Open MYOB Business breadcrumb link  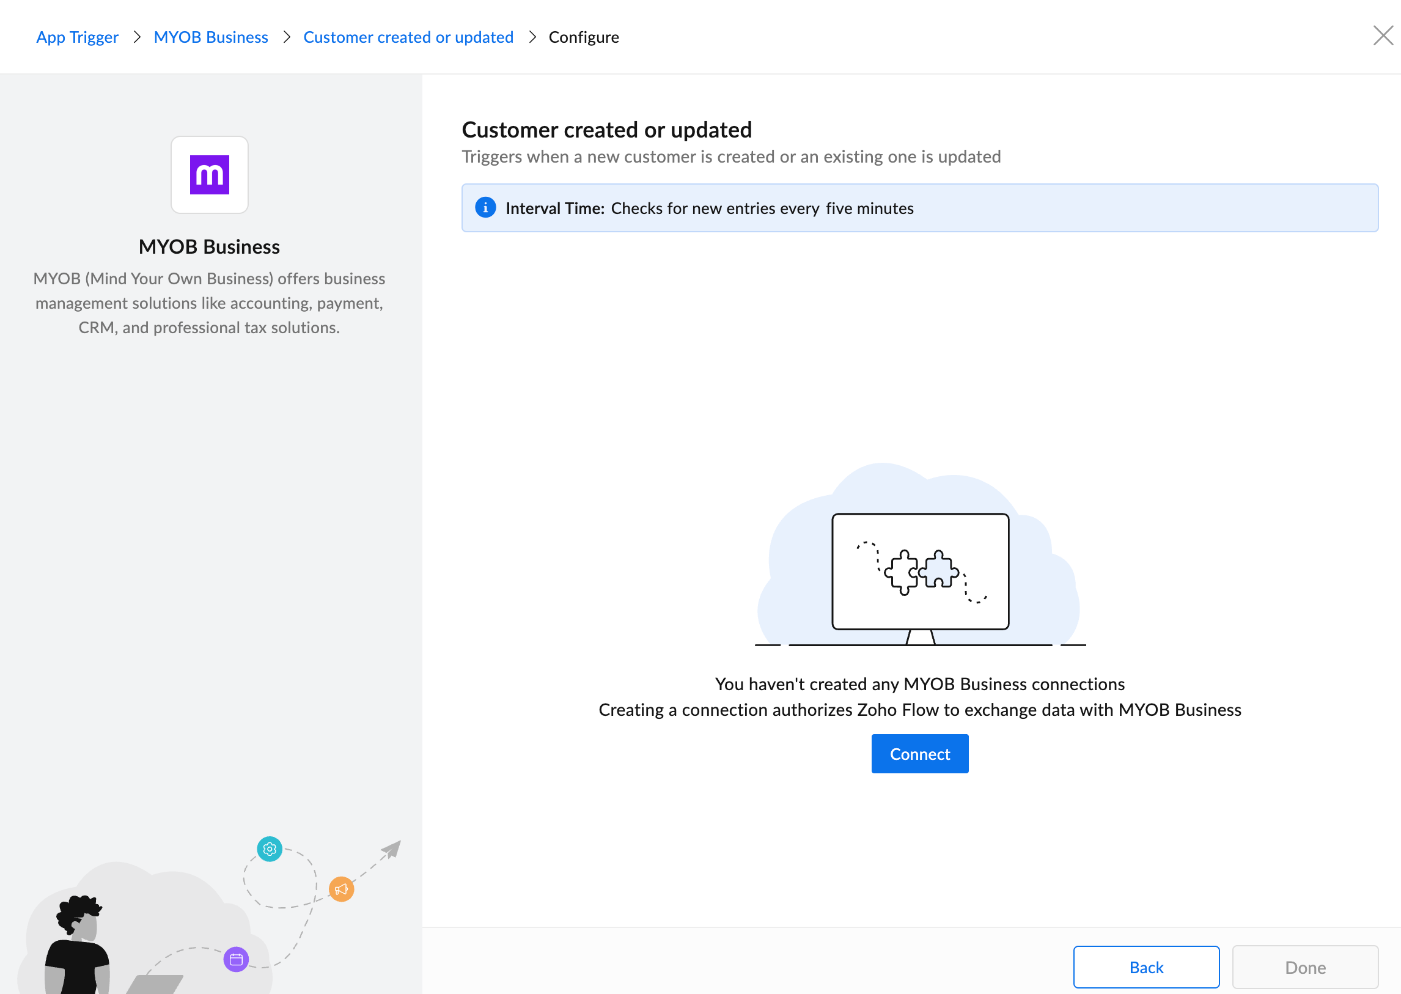click(211, 37)
